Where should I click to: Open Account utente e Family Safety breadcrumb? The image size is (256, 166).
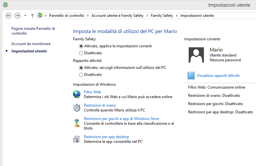118,16
